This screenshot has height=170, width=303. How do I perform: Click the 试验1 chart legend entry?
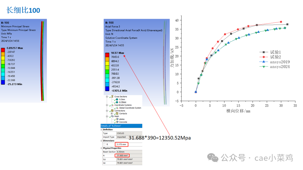[x=270, y=52]
